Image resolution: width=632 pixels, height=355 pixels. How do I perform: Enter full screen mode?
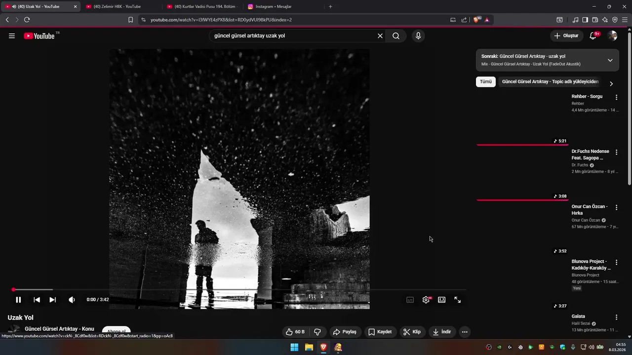(458, 300)
